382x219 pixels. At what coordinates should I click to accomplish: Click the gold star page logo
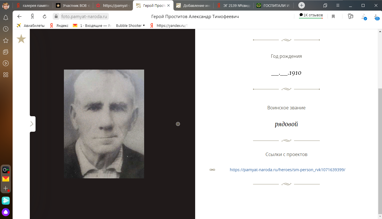pyautogui.click(x=21, y=39)
